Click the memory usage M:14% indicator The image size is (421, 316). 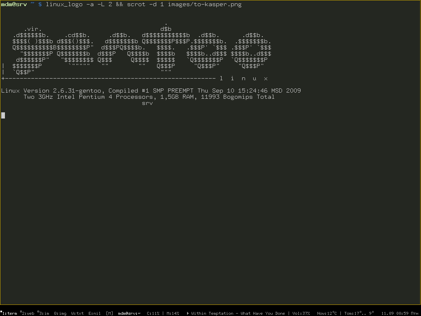[172, 313]
